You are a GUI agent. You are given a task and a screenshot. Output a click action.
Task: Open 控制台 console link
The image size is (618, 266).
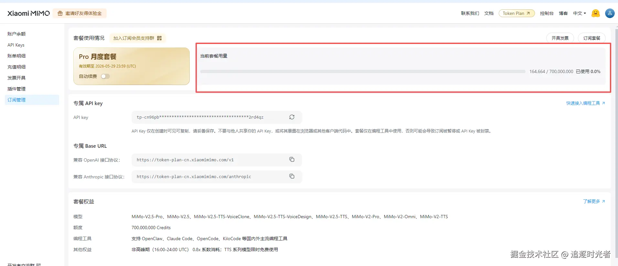pos(547,13)
